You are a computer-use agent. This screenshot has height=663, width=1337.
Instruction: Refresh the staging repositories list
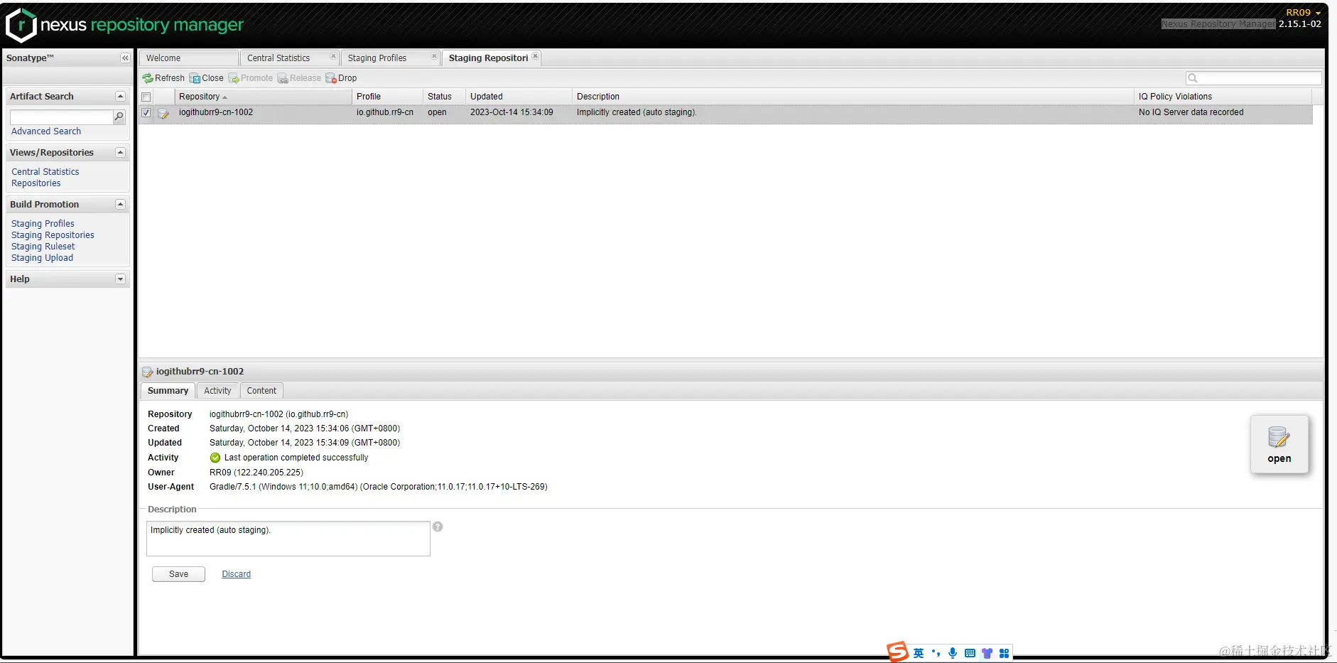[x=163, y=78]
